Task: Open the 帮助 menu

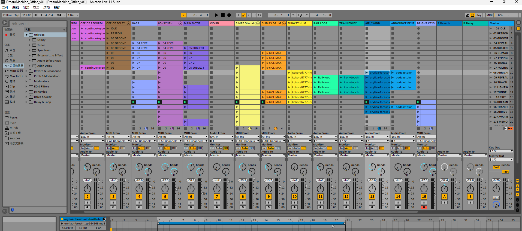Action: [57, 8]
